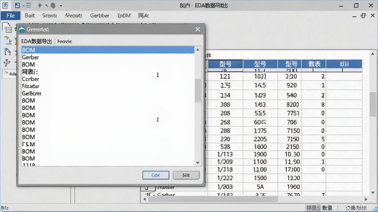Click the plus icon in quick access toolbar
Image resolution: width=378 pixels, height=212 pixels.
click(x=40, y=5)
